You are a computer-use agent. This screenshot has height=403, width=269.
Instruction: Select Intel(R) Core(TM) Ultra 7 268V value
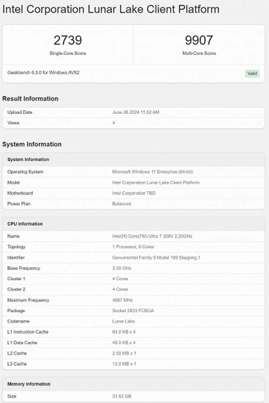coord(152,236)
